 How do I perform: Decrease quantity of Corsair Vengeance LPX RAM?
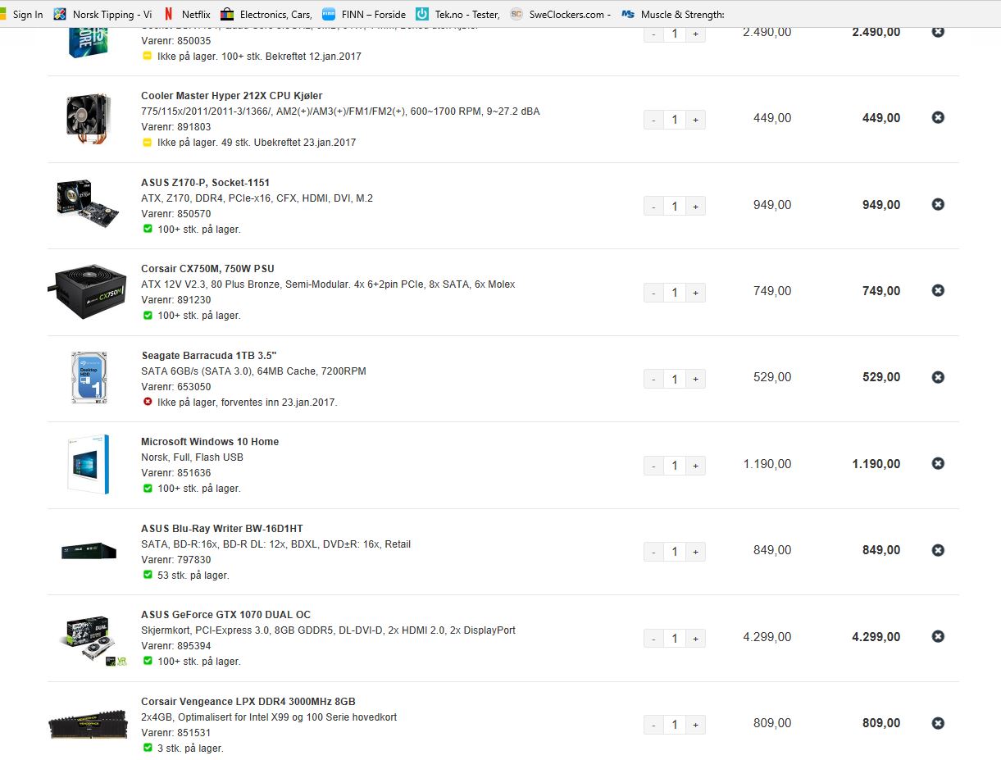point(653,725)
